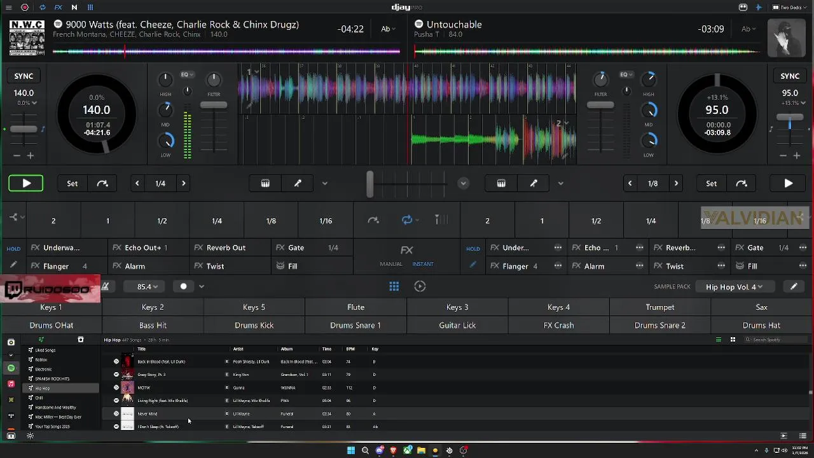Halve the deck 1 loop length with left arrow
814x458 pixels.
tap(137, 183)
